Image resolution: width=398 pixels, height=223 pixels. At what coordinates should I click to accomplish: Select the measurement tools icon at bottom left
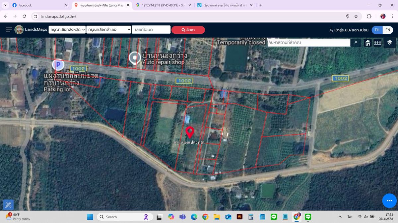[x=8, y=204]
